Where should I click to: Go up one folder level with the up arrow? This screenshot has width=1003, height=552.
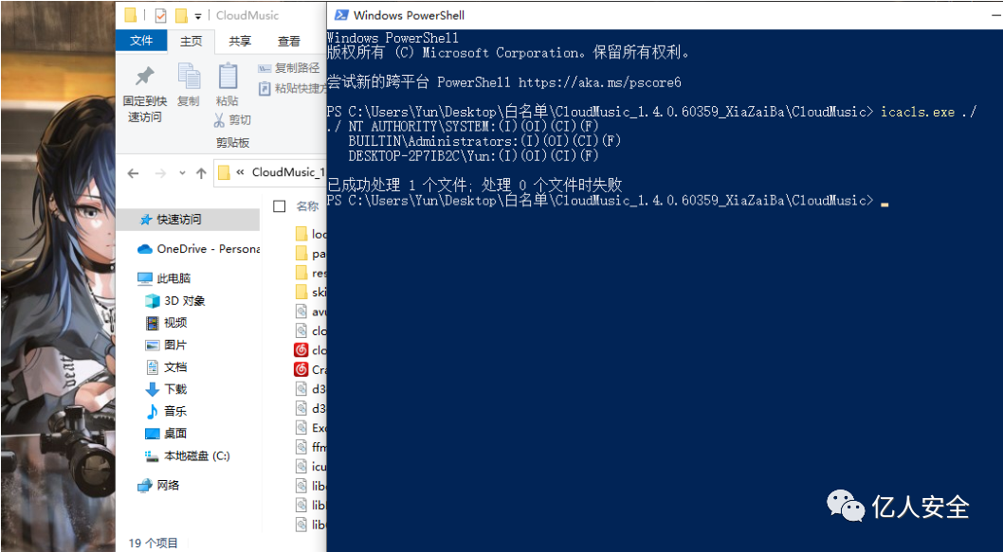tap(202, 173)
